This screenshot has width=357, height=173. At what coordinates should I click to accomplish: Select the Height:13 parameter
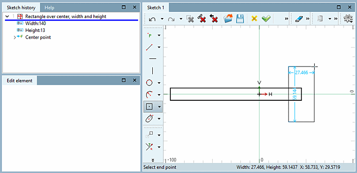click(35, 30)
